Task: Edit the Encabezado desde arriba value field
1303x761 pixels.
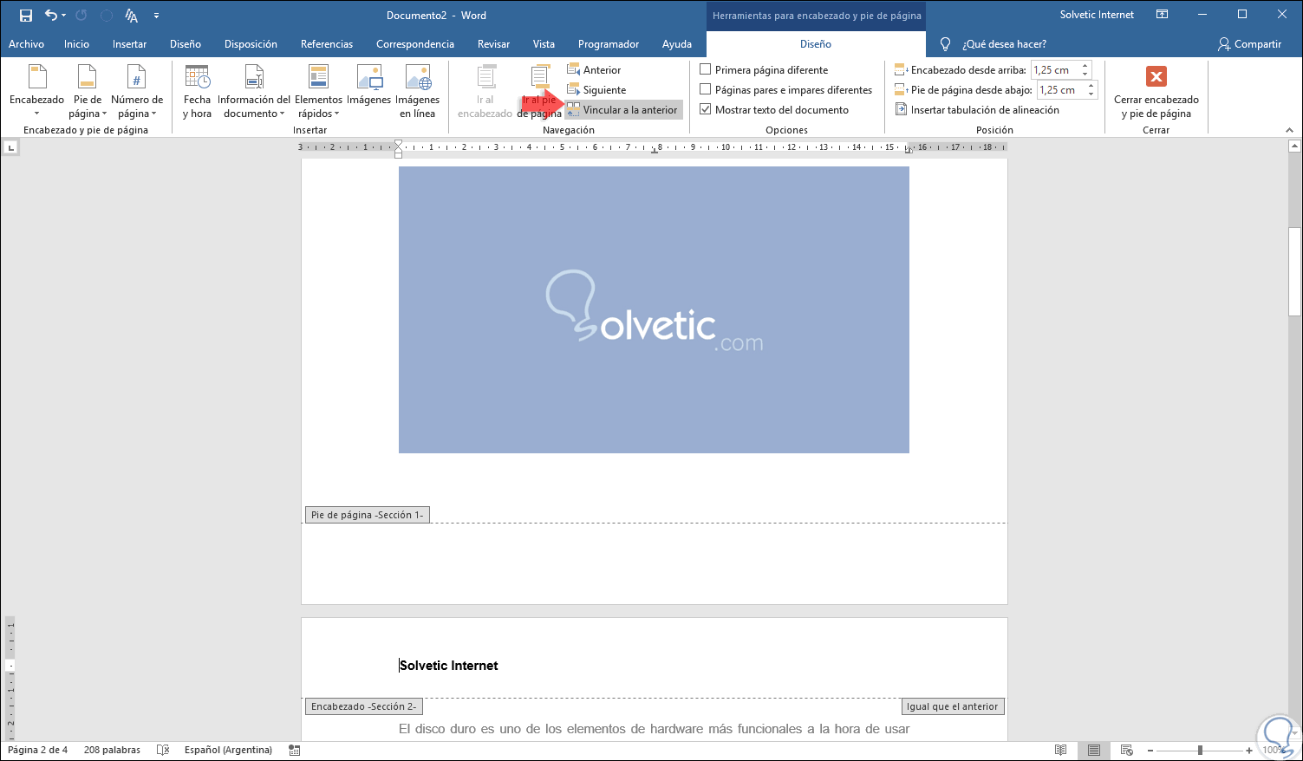Action: [x=1054, y=70]
